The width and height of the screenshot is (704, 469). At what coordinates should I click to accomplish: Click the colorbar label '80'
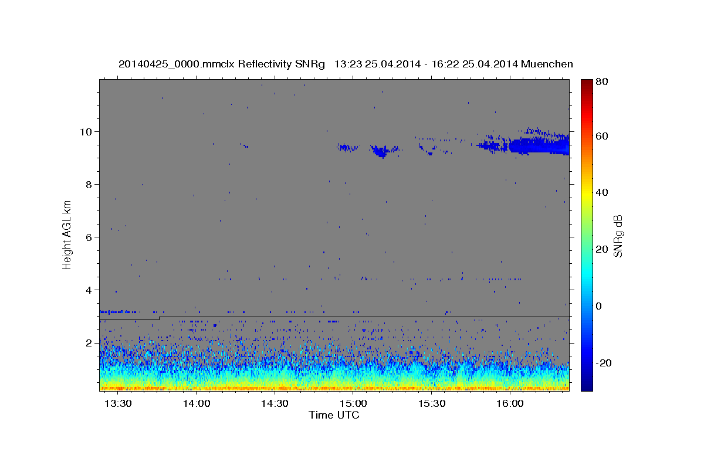[602, 82]
